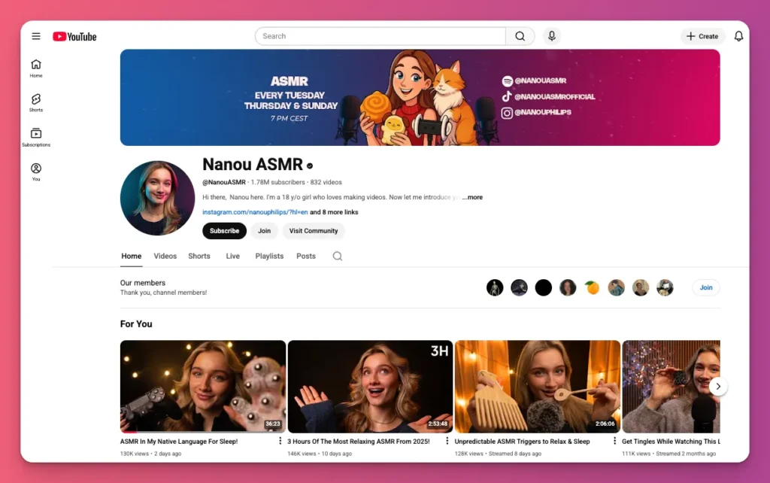Screen dimensions: 770x483
Task: Expand the channel description with more
Action: pos(472,196)
